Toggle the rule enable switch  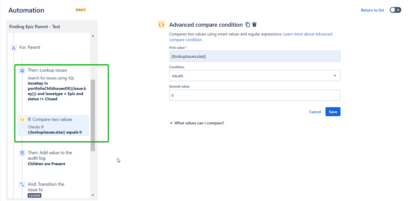pyautogui.click(x=395, y=10)
